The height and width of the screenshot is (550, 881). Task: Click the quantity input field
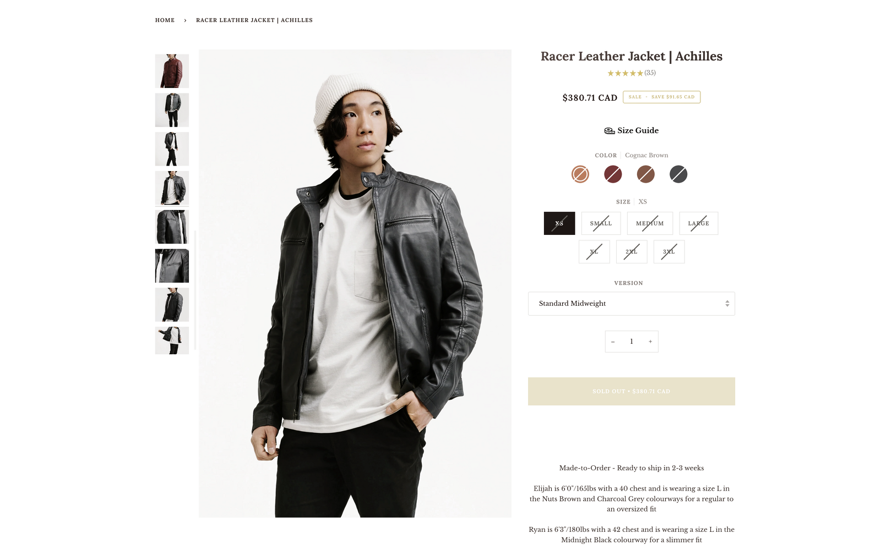click(x=632, y=342)
